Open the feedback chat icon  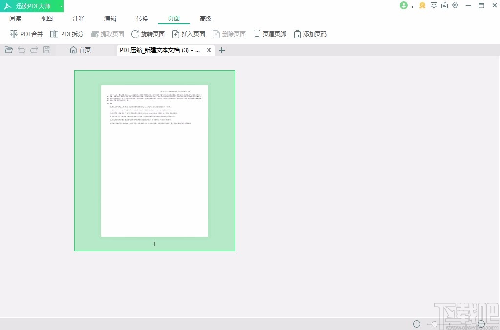click(434, 5)
